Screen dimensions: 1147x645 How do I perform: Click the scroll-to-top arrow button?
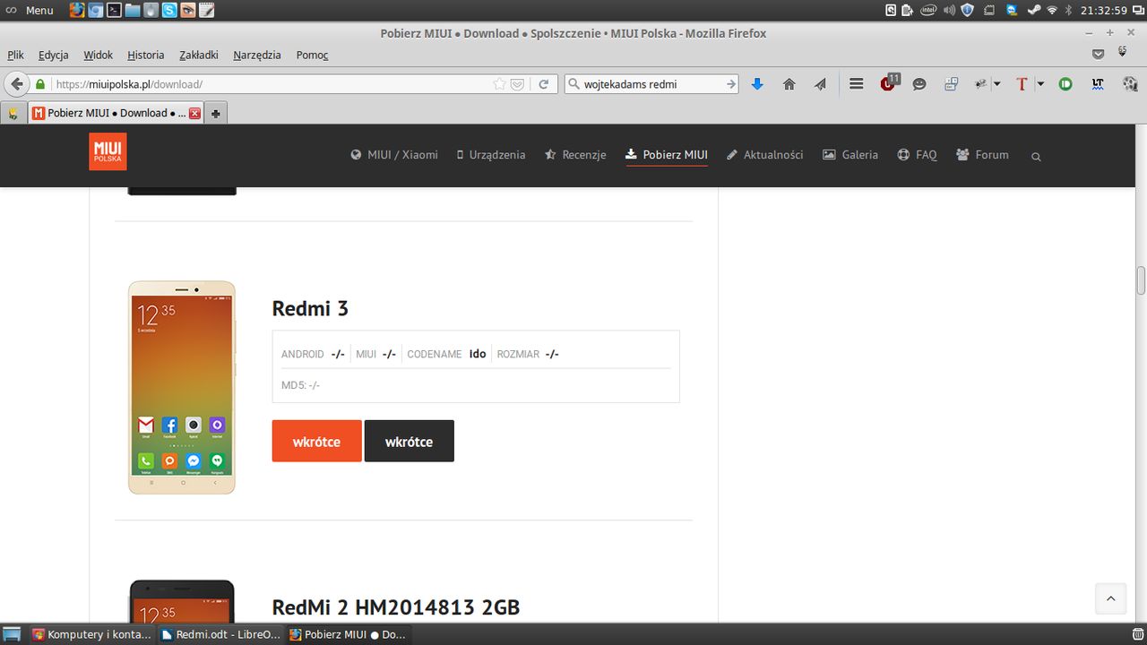point(1110,598)
